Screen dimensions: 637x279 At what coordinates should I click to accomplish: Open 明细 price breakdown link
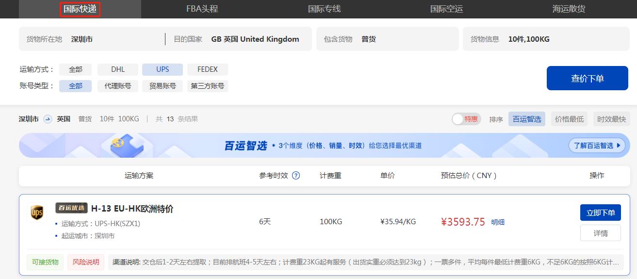498,222
